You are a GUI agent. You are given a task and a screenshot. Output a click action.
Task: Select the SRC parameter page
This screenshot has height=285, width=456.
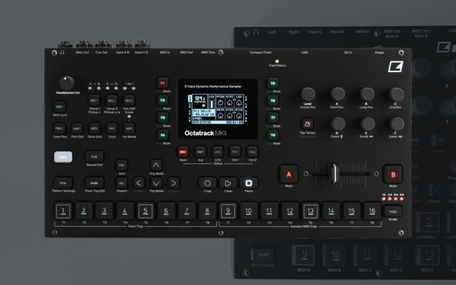[183, 152]
